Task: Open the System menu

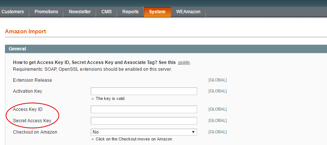Action: point(157,12)
